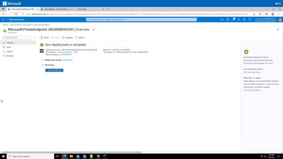This screenshot has height=159, width=283.
Task: Reload the page with browser refresh
Action: tap(16, 14)
